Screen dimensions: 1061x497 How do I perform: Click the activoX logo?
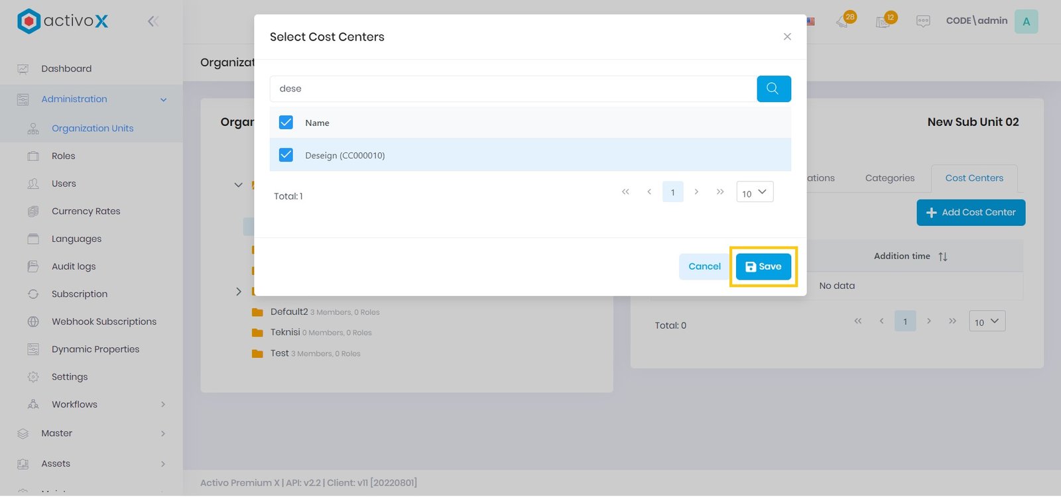[62, 21]
